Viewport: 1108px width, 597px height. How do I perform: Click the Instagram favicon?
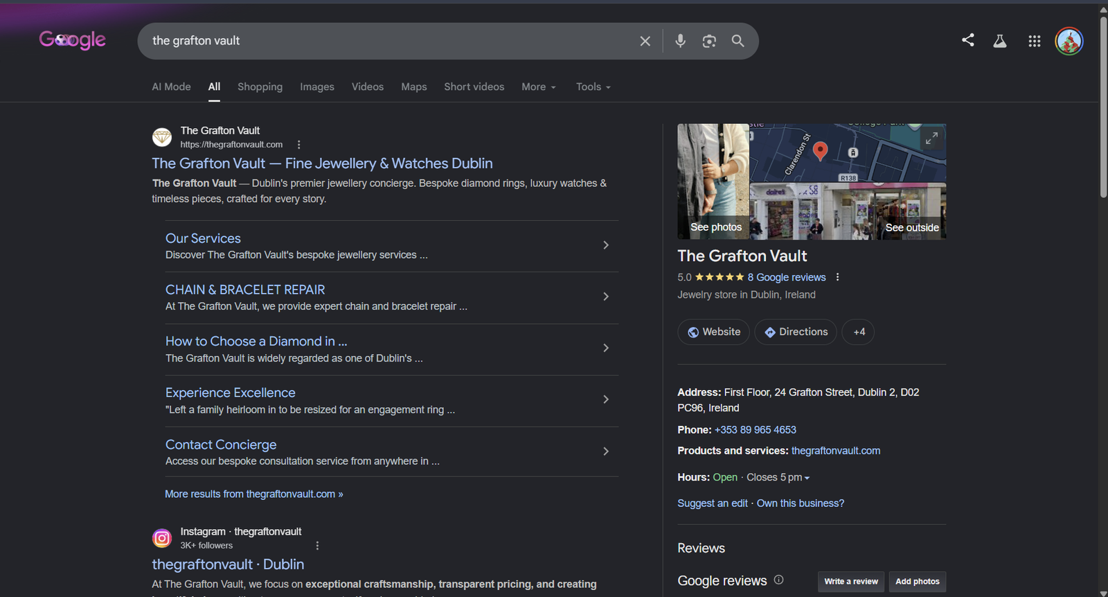pyautogui.click(x=162, y=538)
